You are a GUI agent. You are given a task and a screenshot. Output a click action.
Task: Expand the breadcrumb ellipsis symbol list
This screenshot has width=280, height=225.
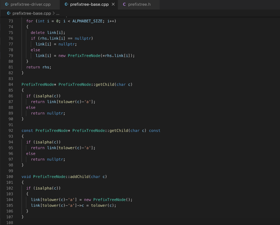click(x=58, y=13)
